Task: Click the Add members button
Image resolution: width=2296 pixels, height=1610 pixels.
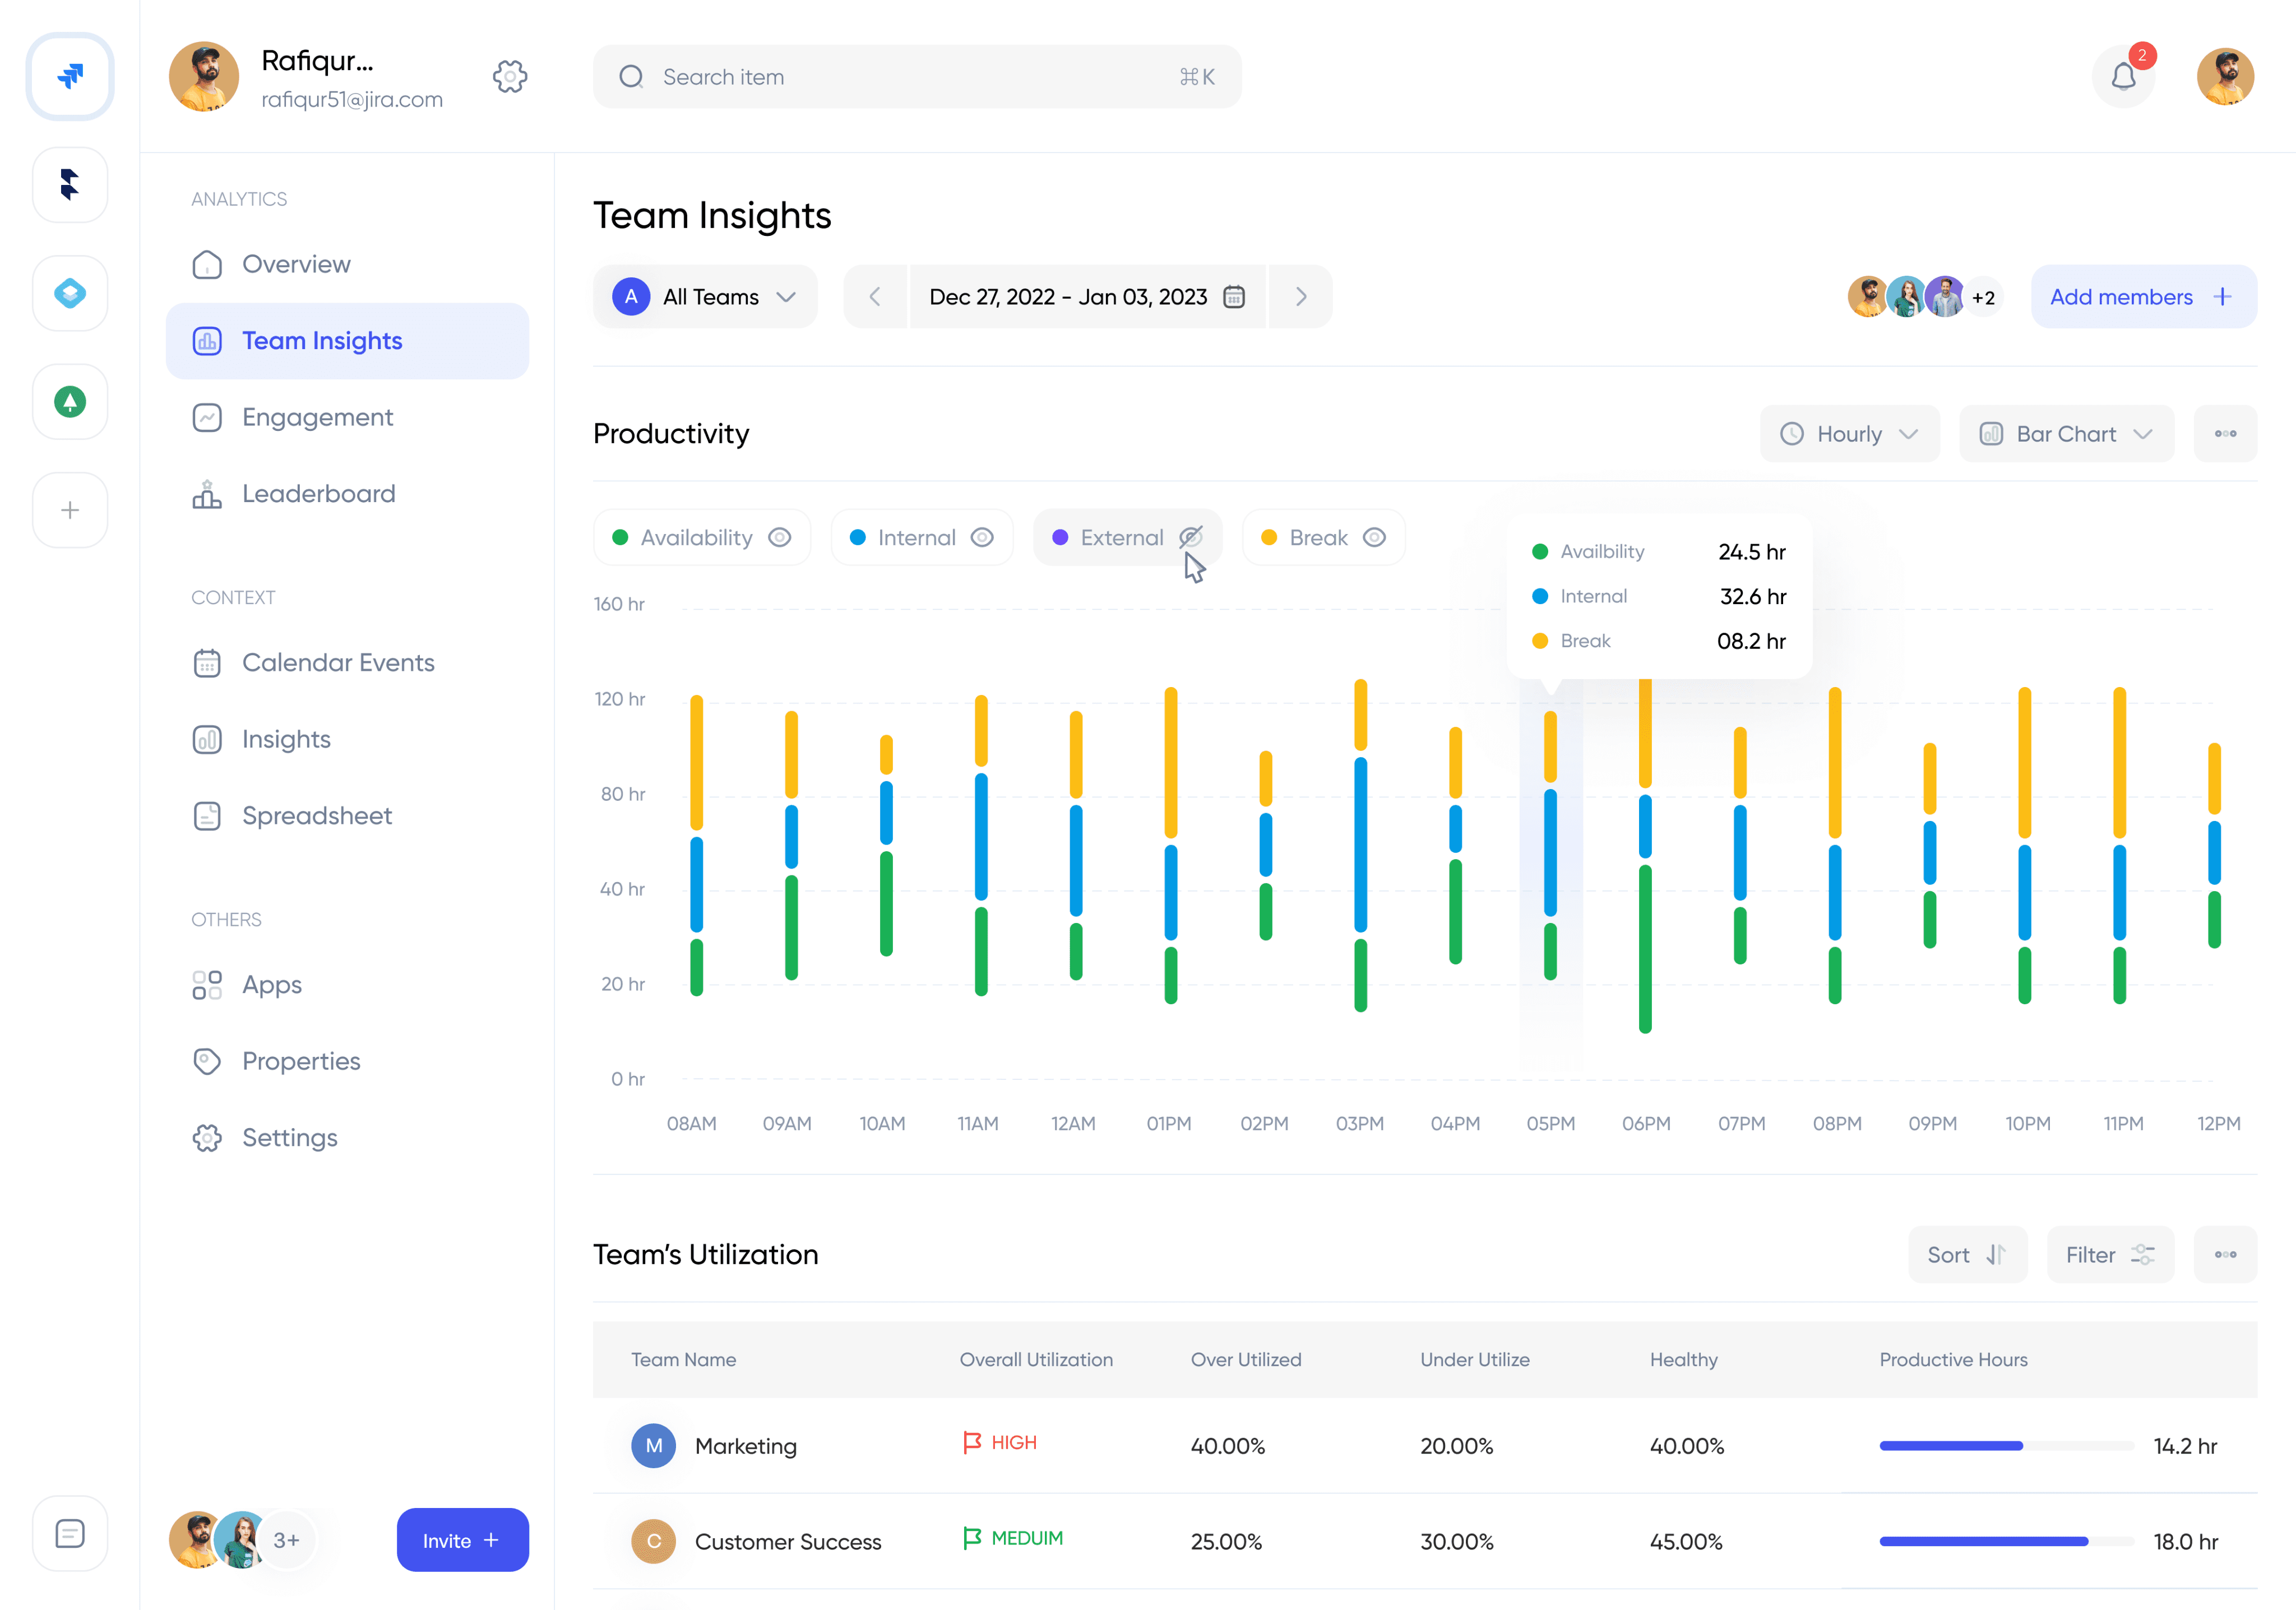Action: [x=2143, y=297]
